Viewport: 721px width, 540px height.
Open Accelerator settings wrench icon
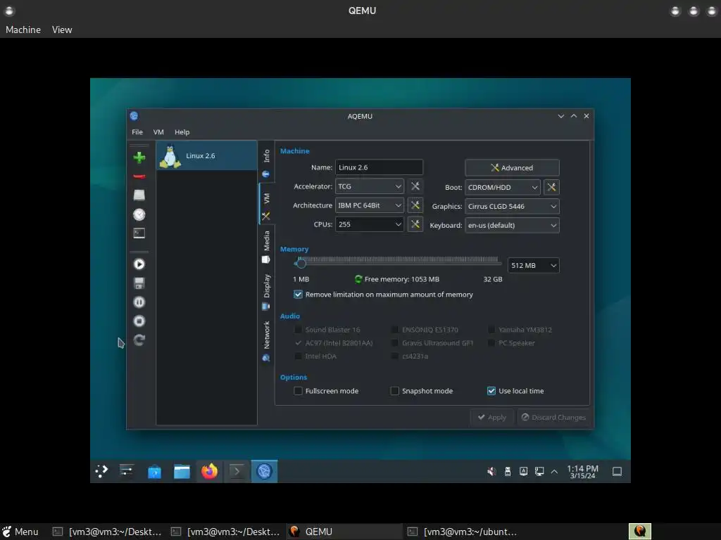click(x=415, y=186)
